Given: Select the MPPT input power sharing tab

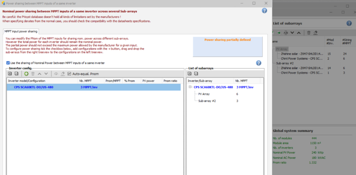Looking at the screenshot, I should [21, 31].
